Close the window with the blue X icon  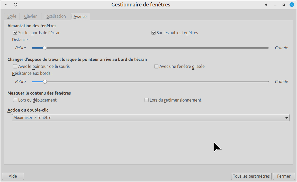[x=292, y=5]
